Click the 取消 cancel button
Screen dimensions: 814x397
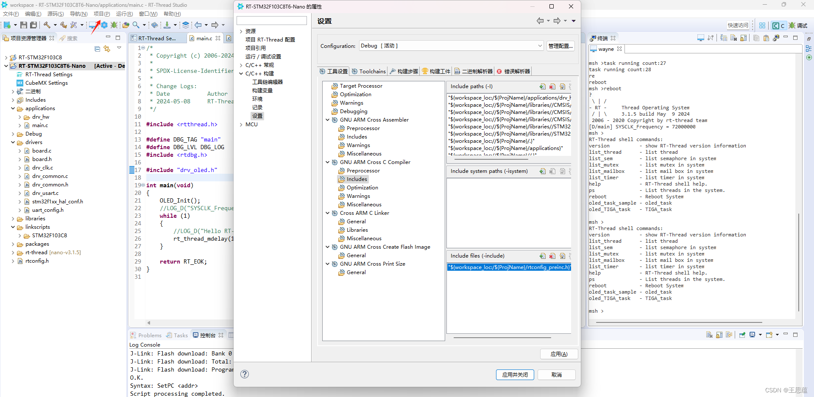pyautogui.click(x=557, y=375)
